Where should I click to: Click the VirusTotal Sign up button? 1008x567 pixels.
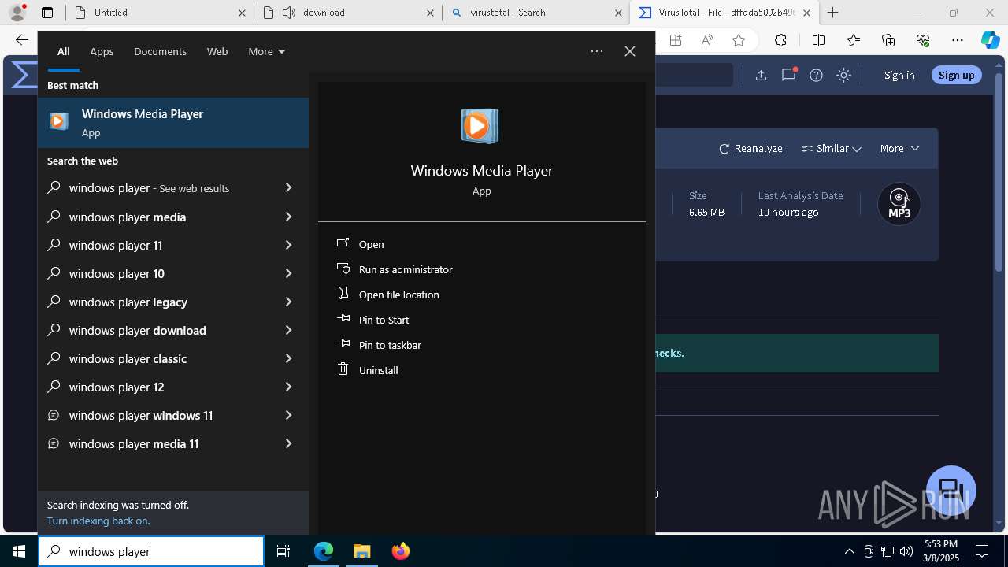point(957,75)
